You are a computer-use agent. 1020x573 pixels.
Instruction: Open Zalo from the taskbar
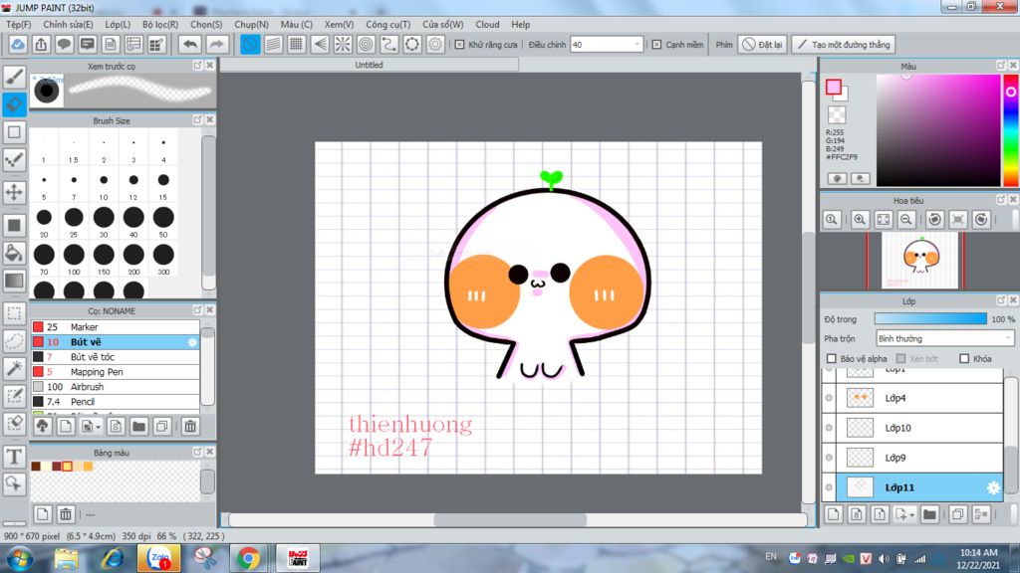158,558
